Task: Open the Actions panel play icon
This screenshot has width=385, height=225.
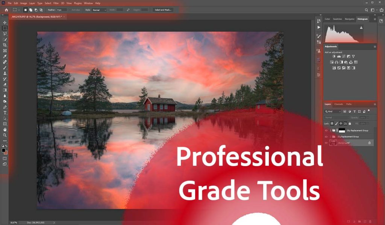Action: pyautogui.click(x=319, y=27)
